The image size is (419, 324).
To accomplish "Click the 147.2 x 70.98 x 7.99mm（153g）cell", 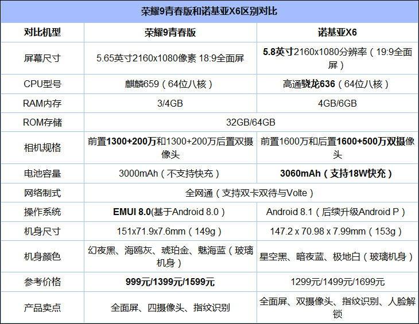I will pyautogui.click(x=337, y=231).
